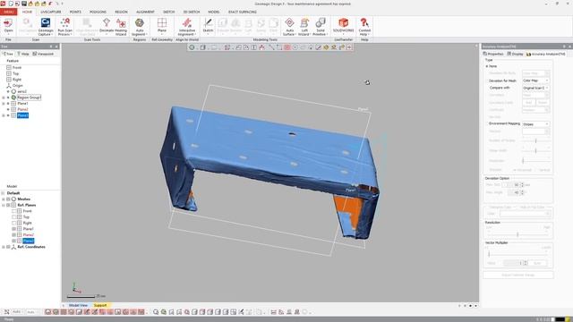Select the highlighted Plane3 in the feature tree

(22, 115)
